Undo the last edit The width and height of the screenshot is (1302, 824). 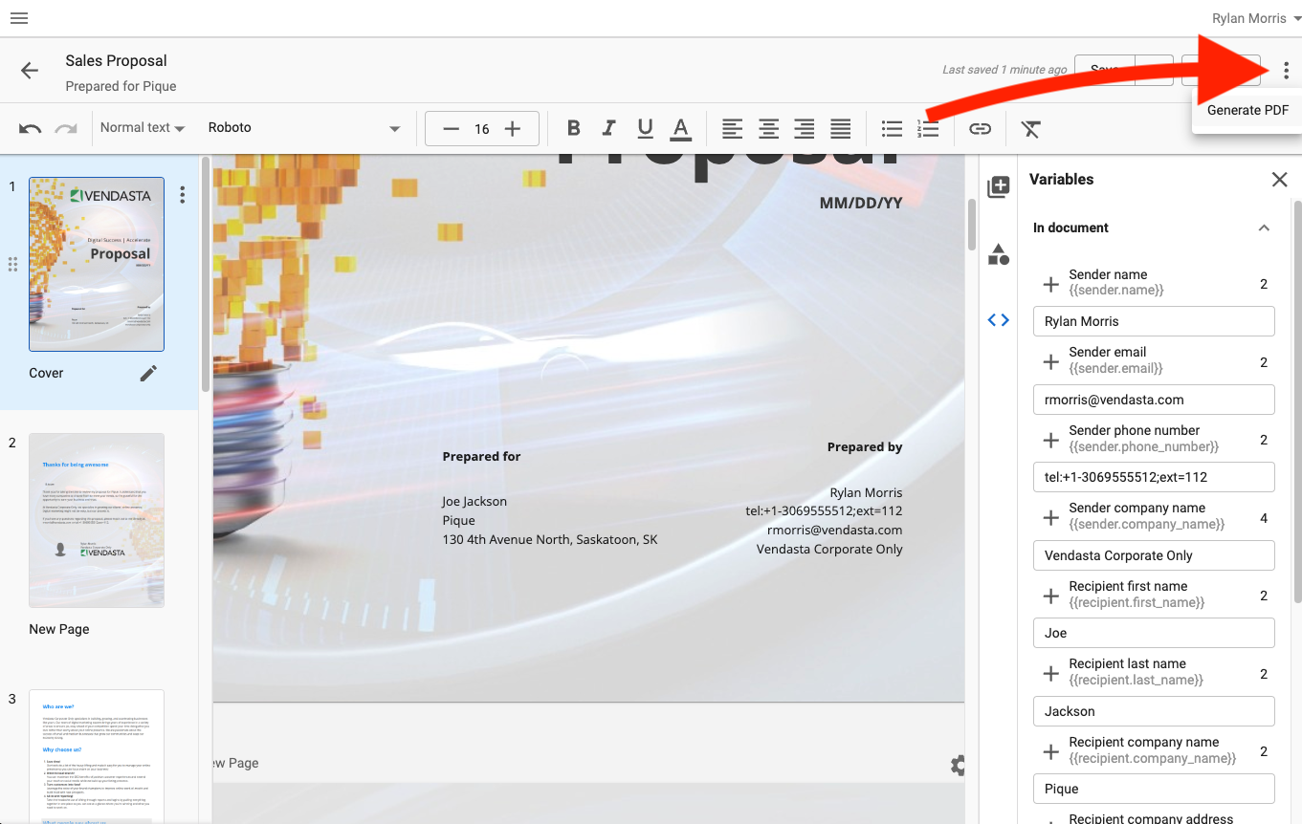[30, 128]
